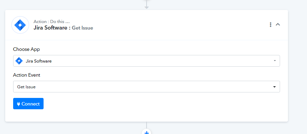This screenshot has height=134, width=307.
Task: Add a new step with the plus button
Action: tap(147, 132)
